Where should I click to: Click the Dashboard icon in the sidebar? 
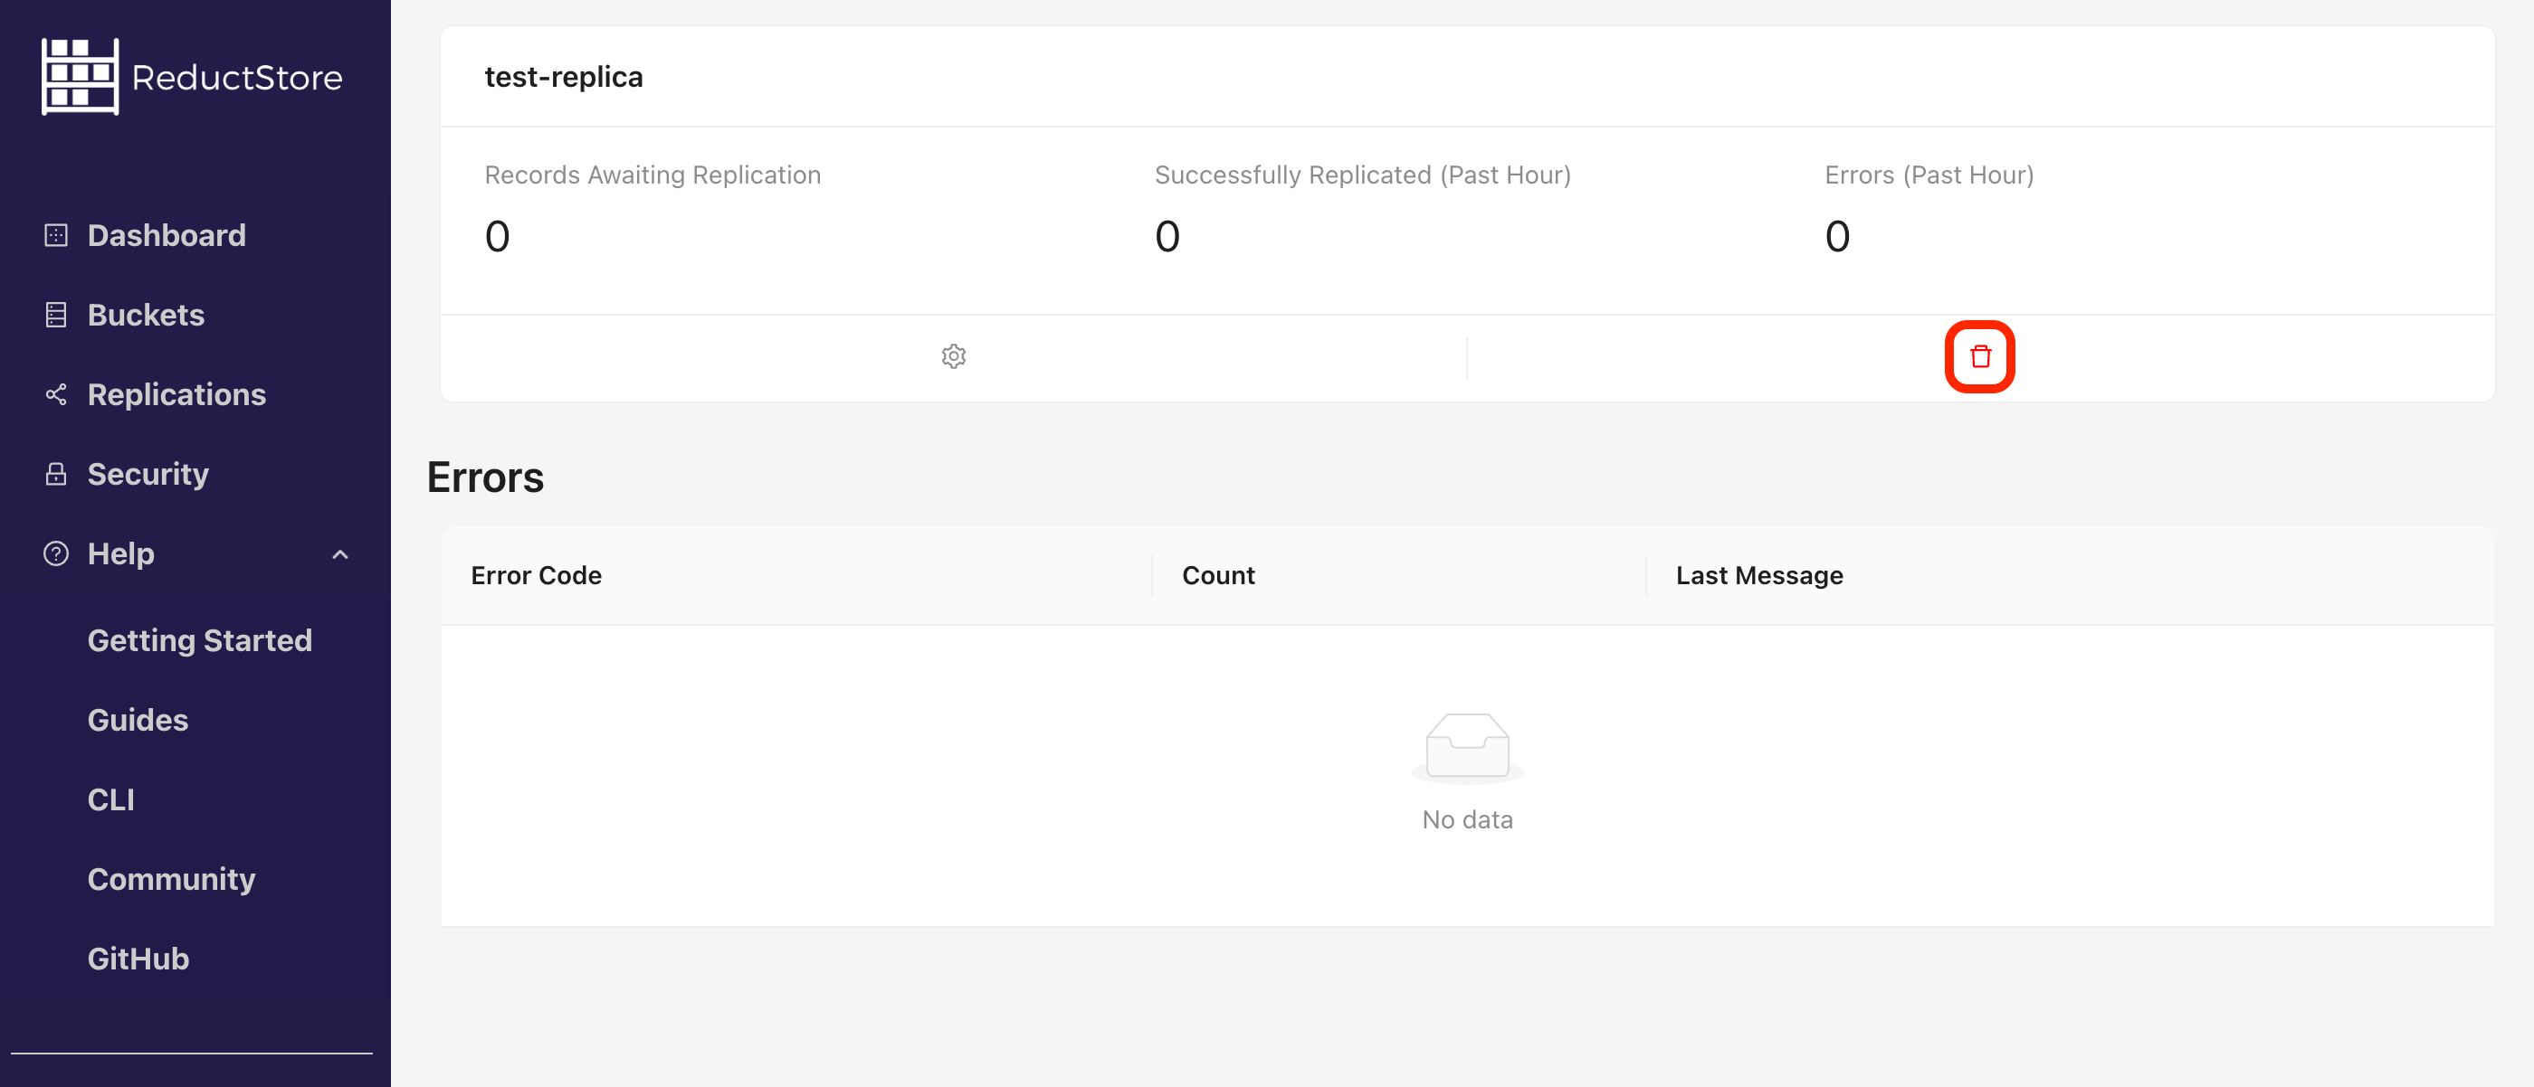(x=56, y=235)
